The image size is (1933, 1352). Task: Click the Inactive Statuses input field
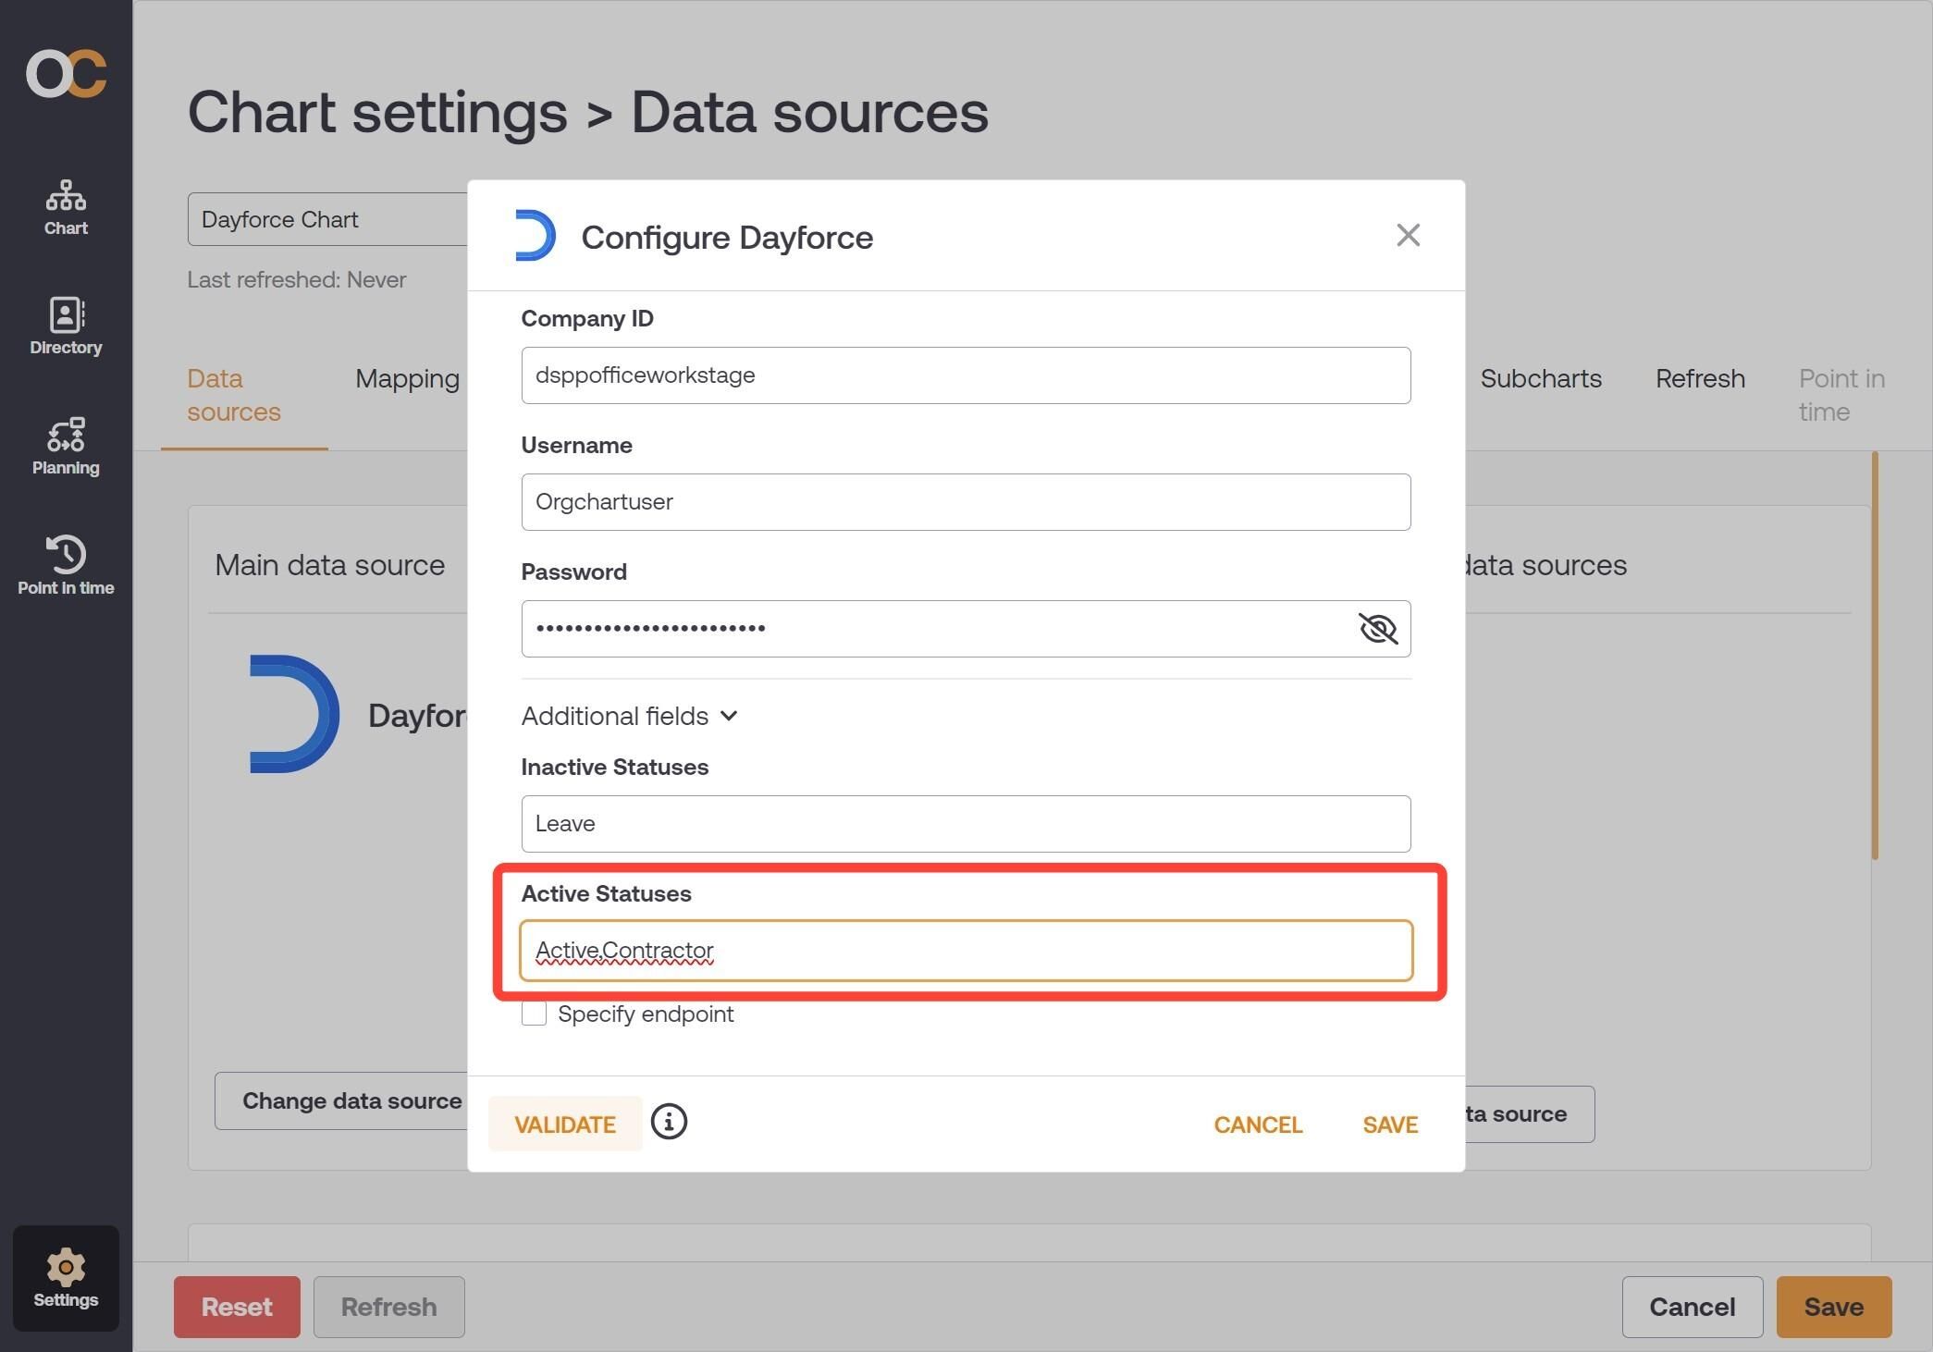[966, 824]
